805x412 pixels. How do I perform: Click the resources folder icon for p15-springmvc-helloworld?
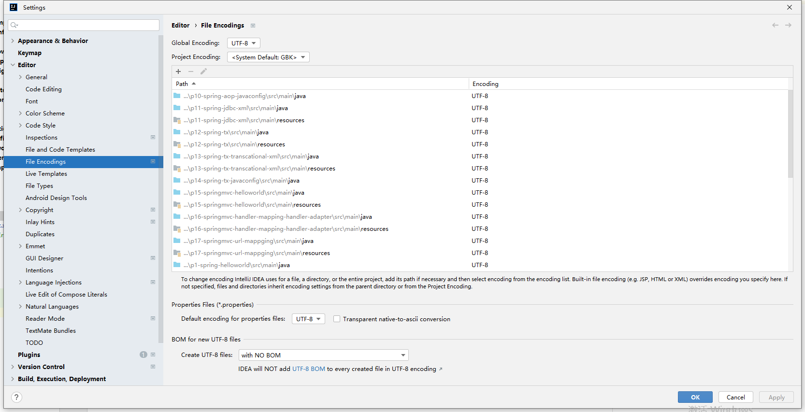click(x=177, y=204)
